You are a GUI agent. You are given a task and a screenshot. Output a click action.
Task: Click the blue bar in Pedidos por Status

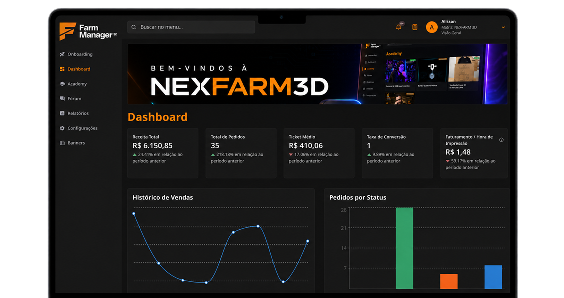tap(493, 277)
